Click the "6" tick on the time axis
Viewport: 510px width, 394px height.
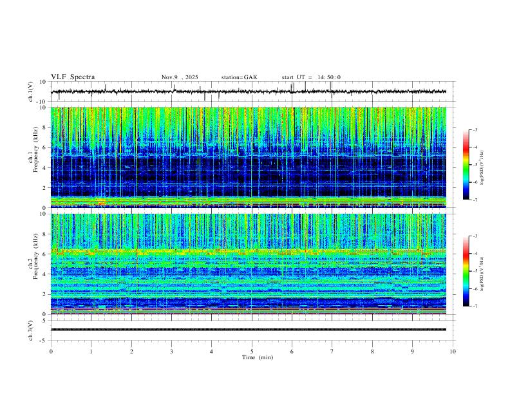coord(292,352)
